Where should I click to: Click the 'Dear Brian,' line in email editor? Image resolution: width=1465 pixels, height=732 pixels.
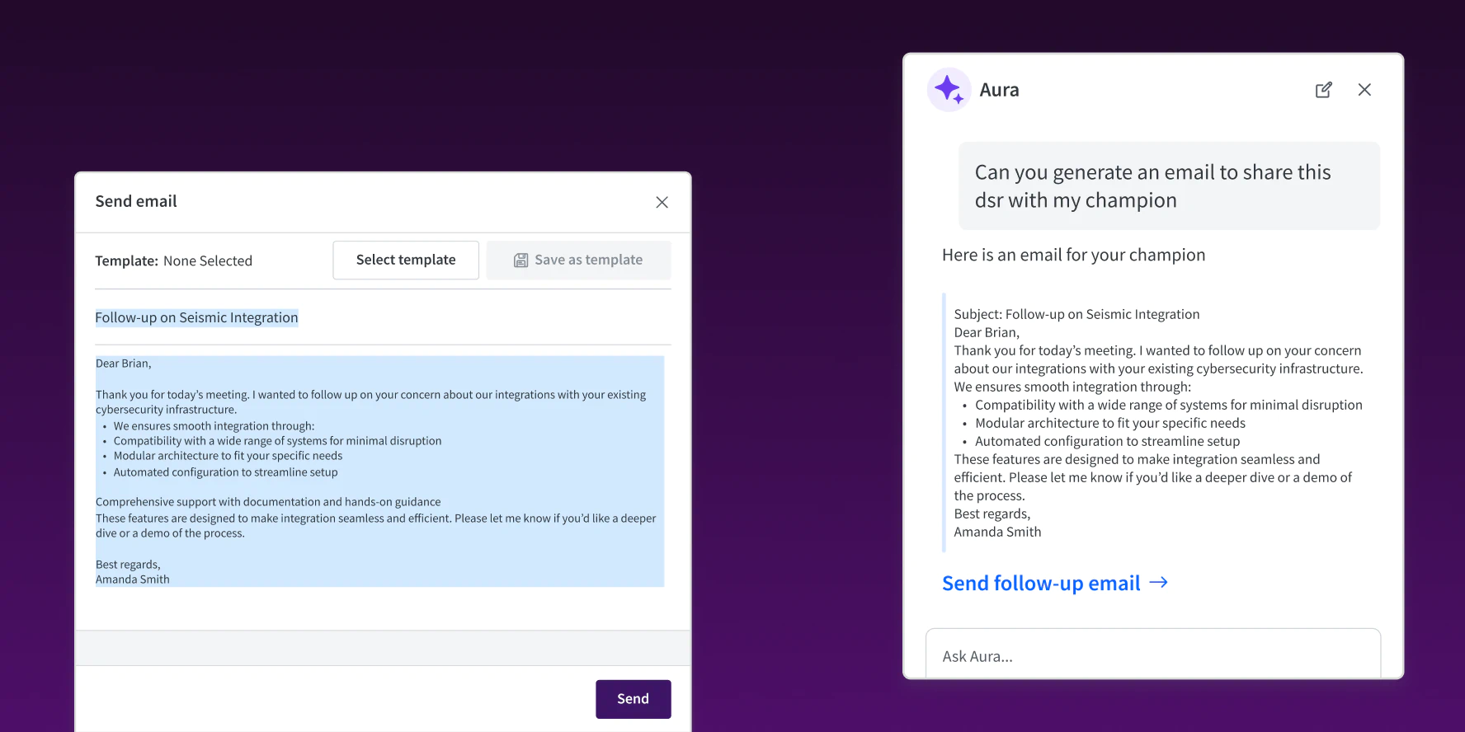(x=124, y=364)
